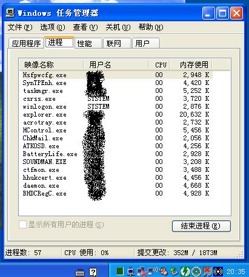Switch to the 性能 tab
The image size is (249, 277).
[88, 43]
